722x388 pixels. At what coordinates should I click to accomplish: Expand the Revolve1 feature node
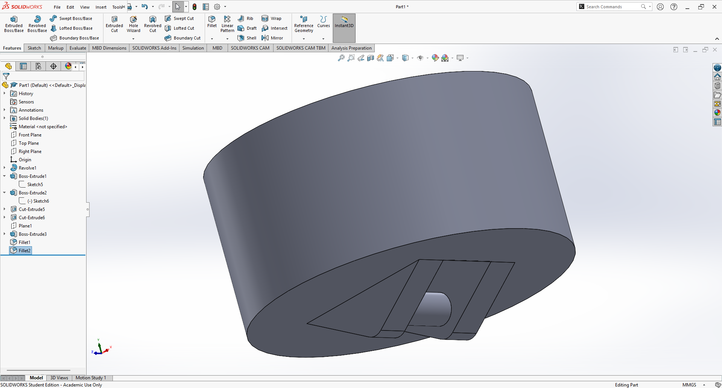5,168
